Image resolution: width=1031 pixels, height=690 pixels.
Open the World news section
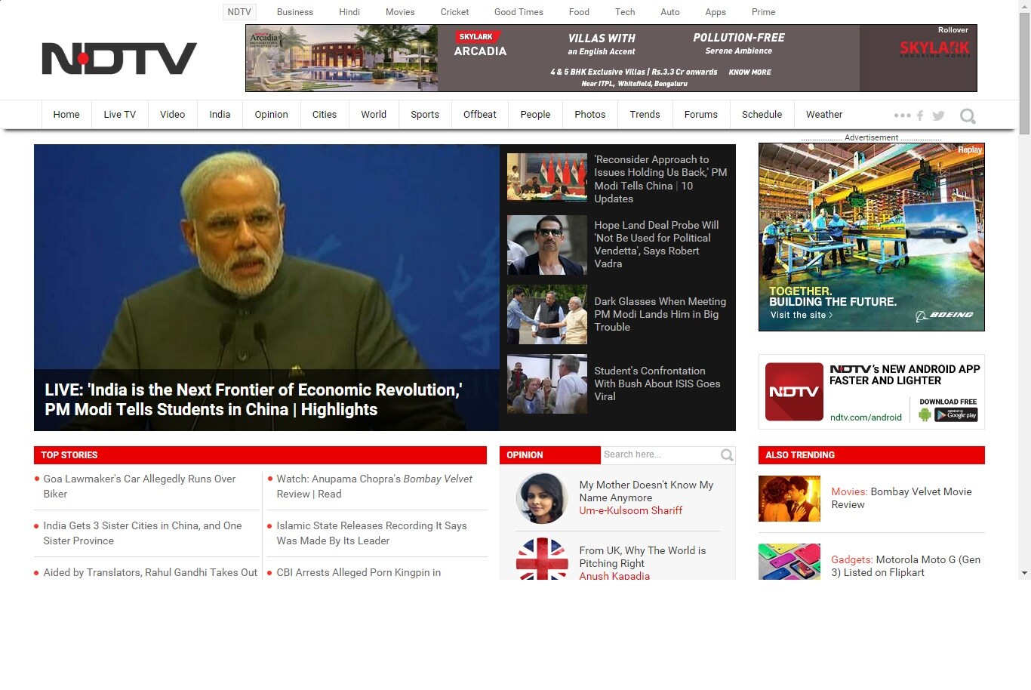374,115
